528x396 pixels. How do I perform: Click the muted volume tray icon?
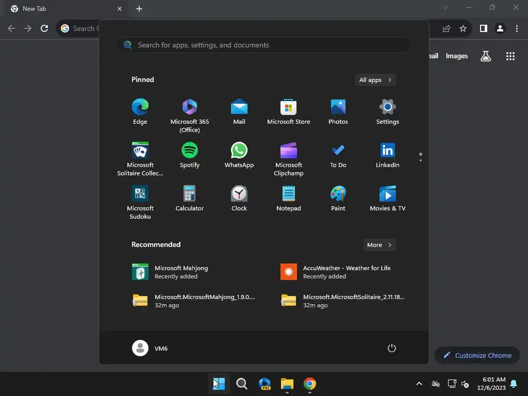pos(466,384)
